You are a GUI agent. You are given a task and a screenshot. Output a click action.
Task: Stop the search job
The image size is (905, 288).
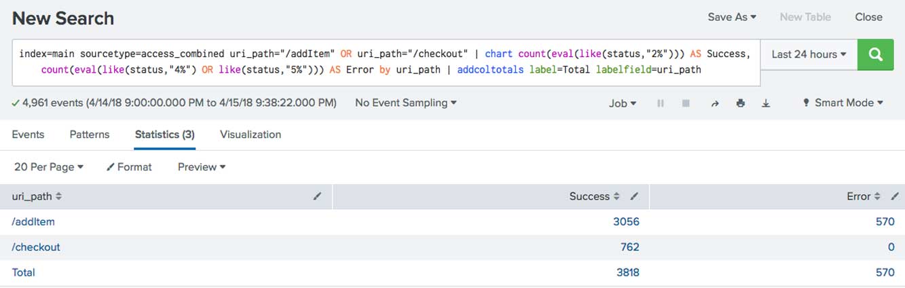(686, 103)
